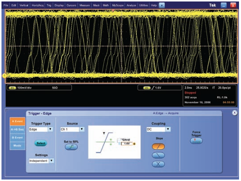Close the Trigger control panel with X
The height and width of the screenshot is (181, 241).
[235, 113]
